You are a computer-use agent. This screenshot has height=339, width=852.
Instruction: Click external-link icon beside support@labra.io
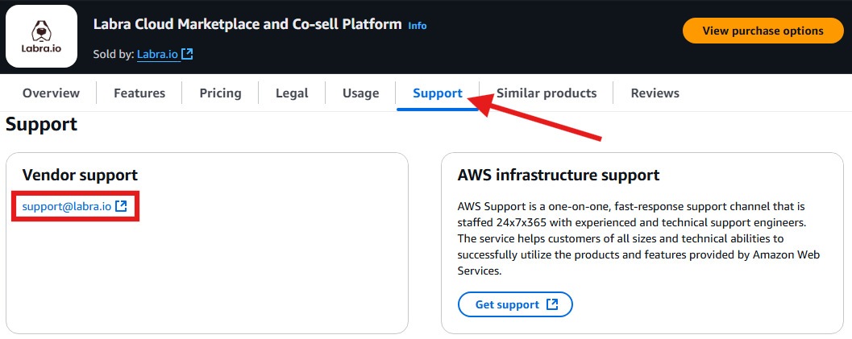121,206
